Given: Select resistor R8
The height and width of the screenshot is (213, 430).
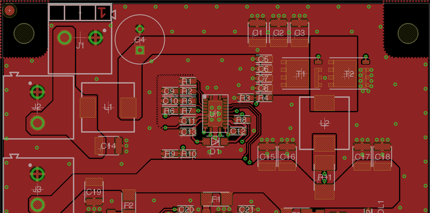Looking at the screenshot, I should (x=242, y=119).
